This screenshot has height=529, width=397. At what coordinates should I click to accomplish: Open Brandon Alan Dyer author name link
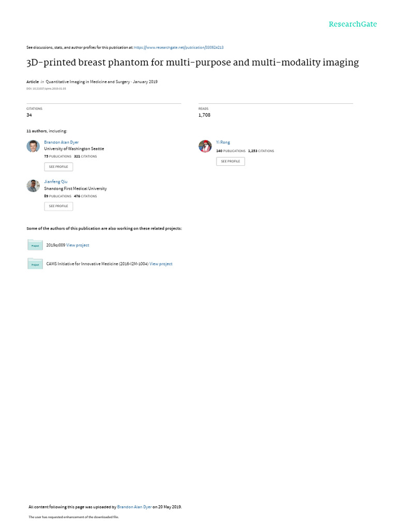pyautogui.click(x=61, y=143)
